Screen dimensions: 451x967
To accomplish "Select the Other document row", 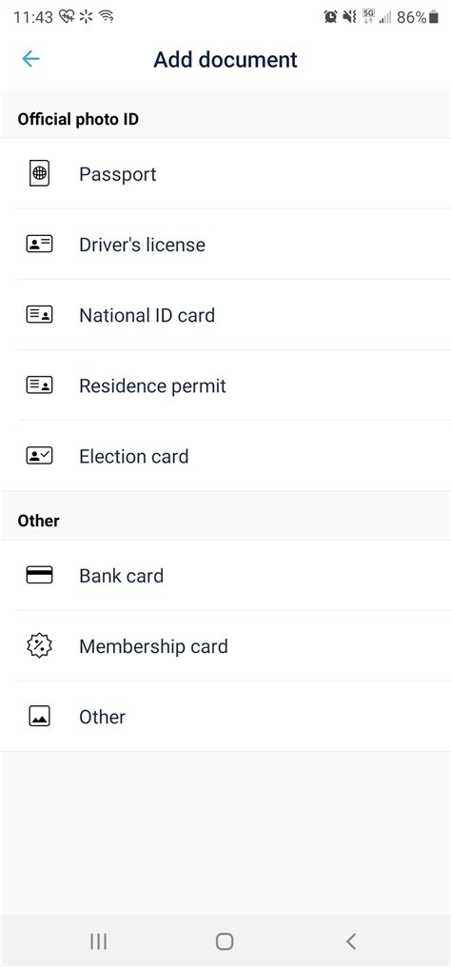I will point(225,717).
